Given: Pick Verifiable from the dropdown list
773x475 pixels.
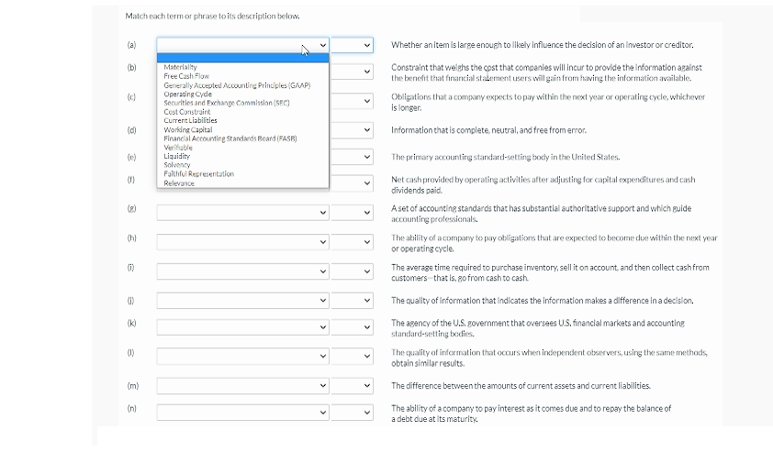Looking at the screenshot, I should coord(242,147).
